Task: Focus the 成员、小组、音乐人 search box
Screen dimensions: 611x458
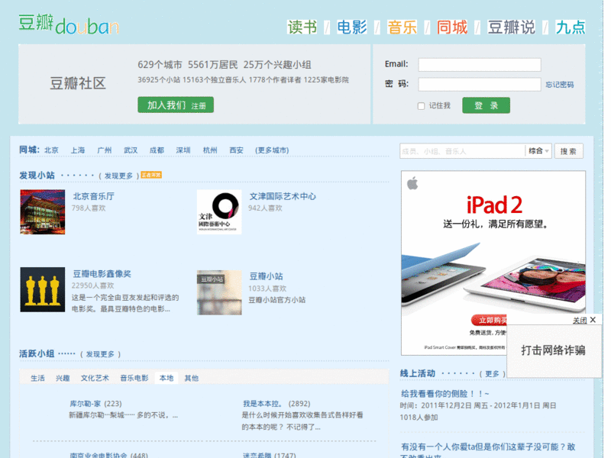Action: click(462, 151)
